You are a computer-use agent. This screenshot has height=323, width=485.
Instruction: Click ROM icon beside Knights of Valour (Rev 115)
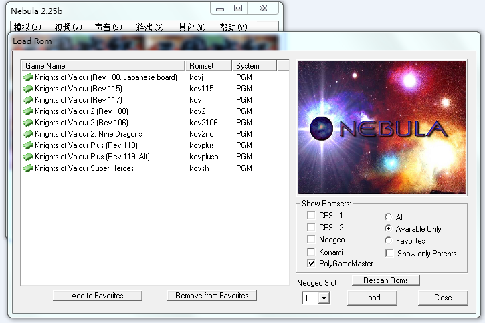[x=28, y=89]
